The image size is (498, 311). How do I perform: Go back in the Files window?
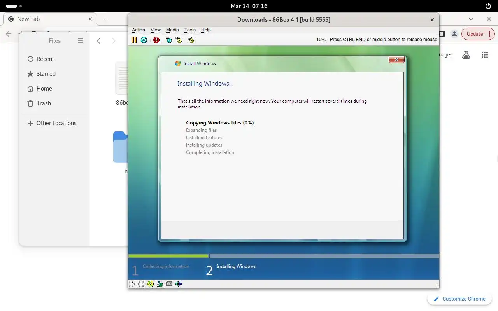coord(99,41)
